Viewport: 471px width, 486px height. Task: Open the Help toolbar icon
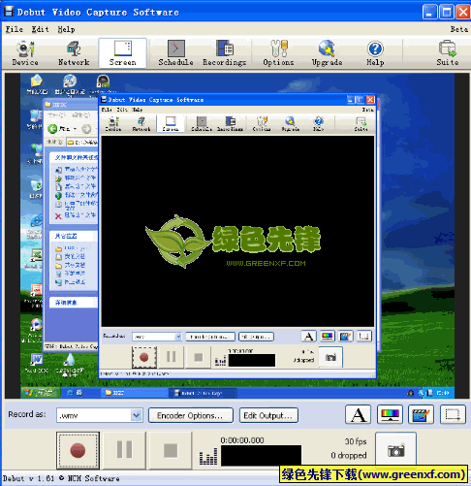[x=375, y=53]
